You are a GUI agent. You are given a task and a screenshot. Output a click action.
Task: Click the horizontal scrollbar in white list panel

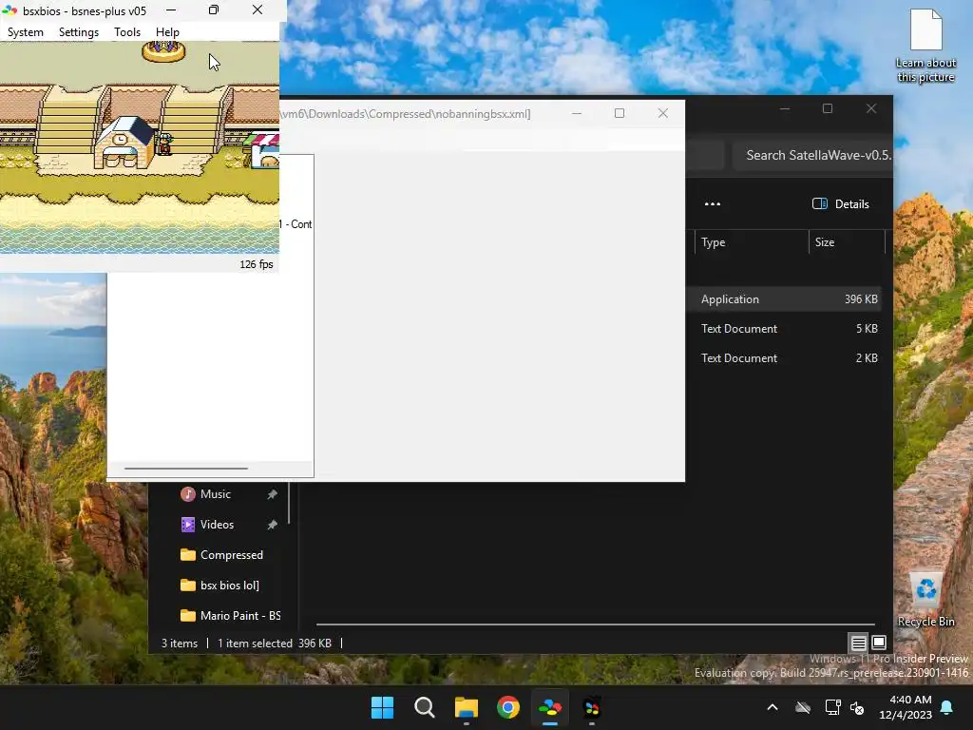(186, 469)
